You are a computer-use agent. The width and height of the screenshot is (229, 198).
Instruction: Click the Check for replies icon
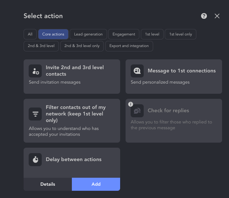pos(137,111)
